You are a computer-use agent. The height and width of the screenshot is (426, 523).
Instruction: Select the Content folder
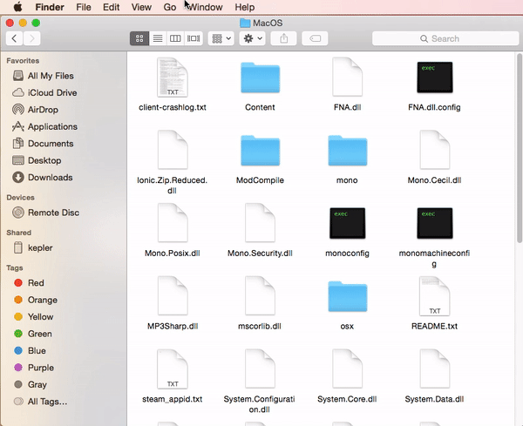point(260,78)
